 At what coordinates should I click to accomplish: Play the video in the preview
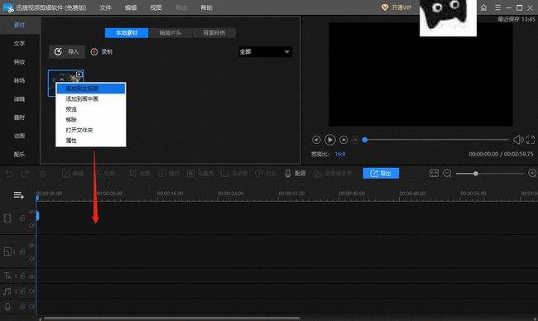tap(329, 140)
